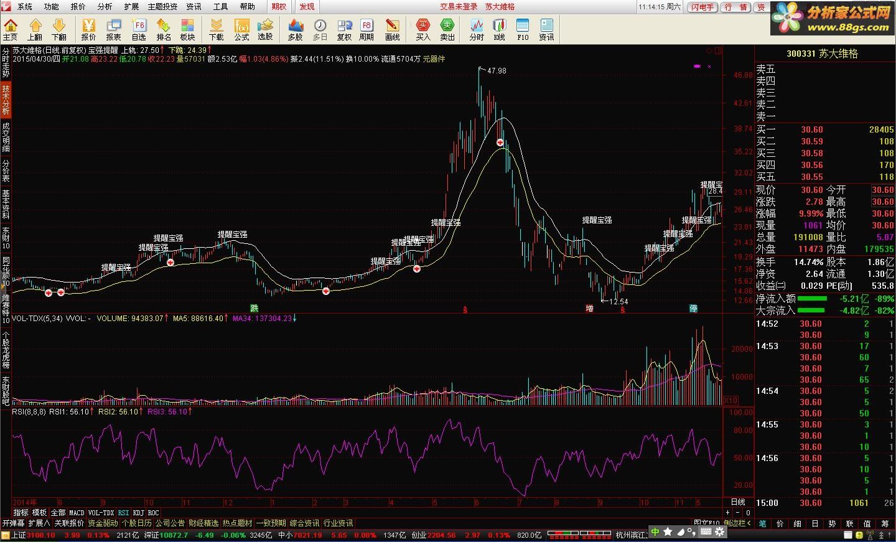The width and height of the screenshot is (896, 542).
Task: Select the 成交明细 vertical sidebar tab
Action: click(6, 137)
